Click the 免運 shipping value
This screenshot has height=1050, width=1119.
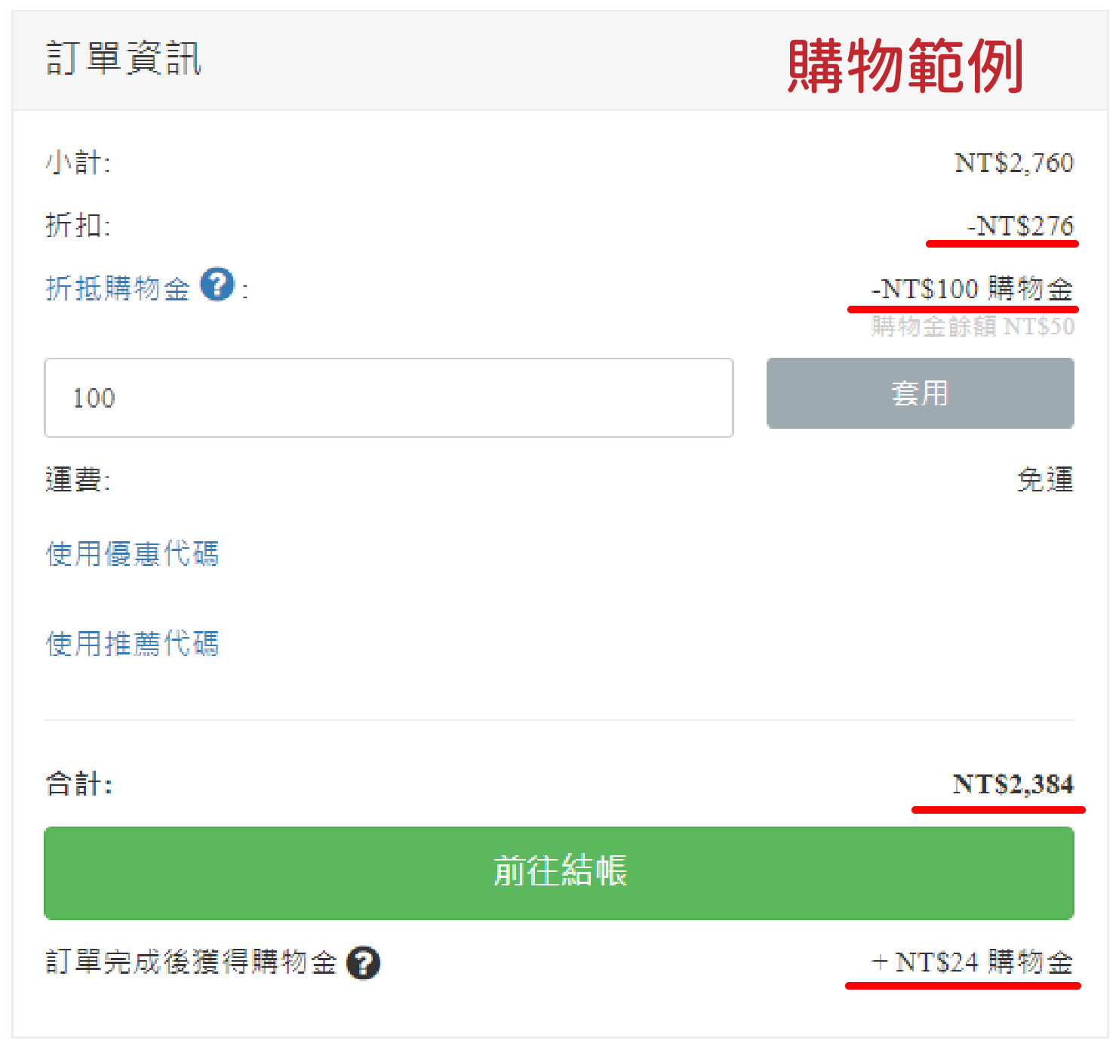pos(1045,479)
